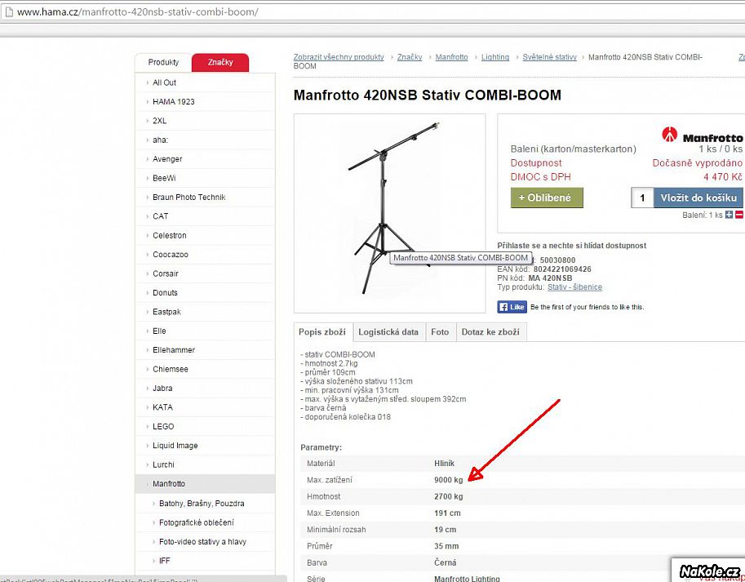
Task: Open the Chiemsee brand
Action: 171,369
